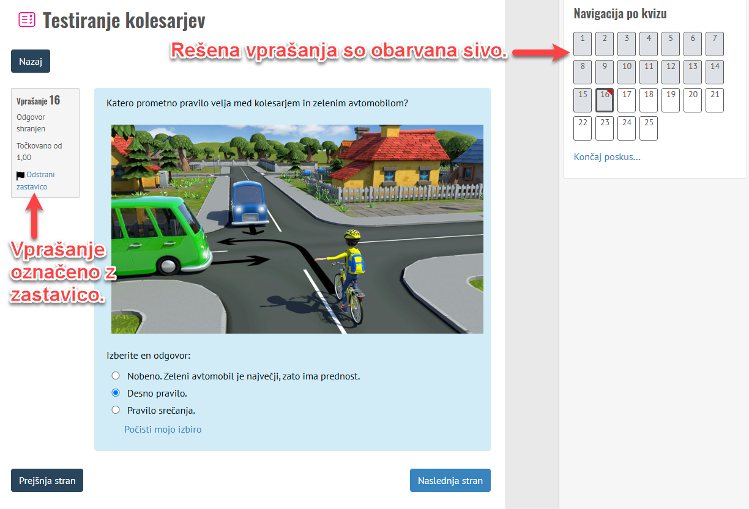Choose the 'Pravilo srečanja' answer option
Image resolution: width=749 pixels, height=509 pixels.
116,410
